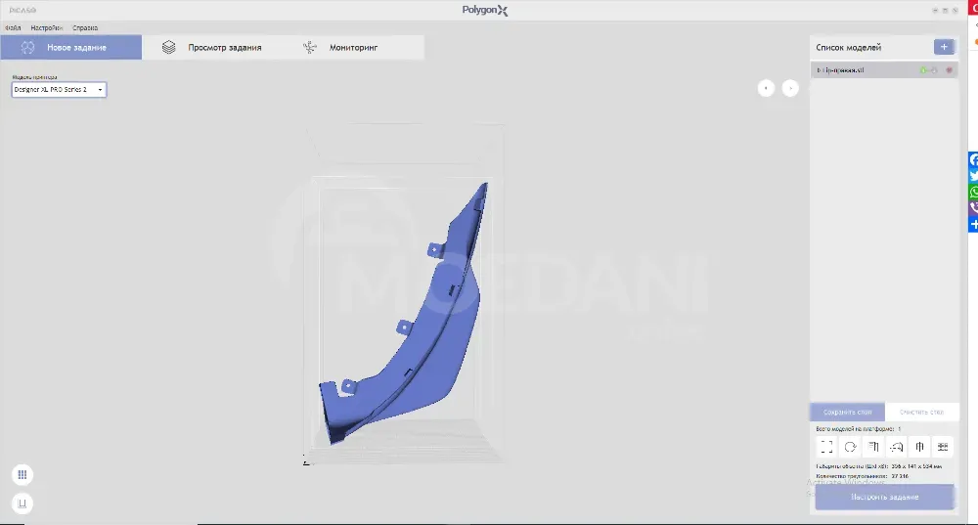The width and height of the screenshot is (978, 525).
Task: Click the blue plus share icon
Action: [973, 225]
